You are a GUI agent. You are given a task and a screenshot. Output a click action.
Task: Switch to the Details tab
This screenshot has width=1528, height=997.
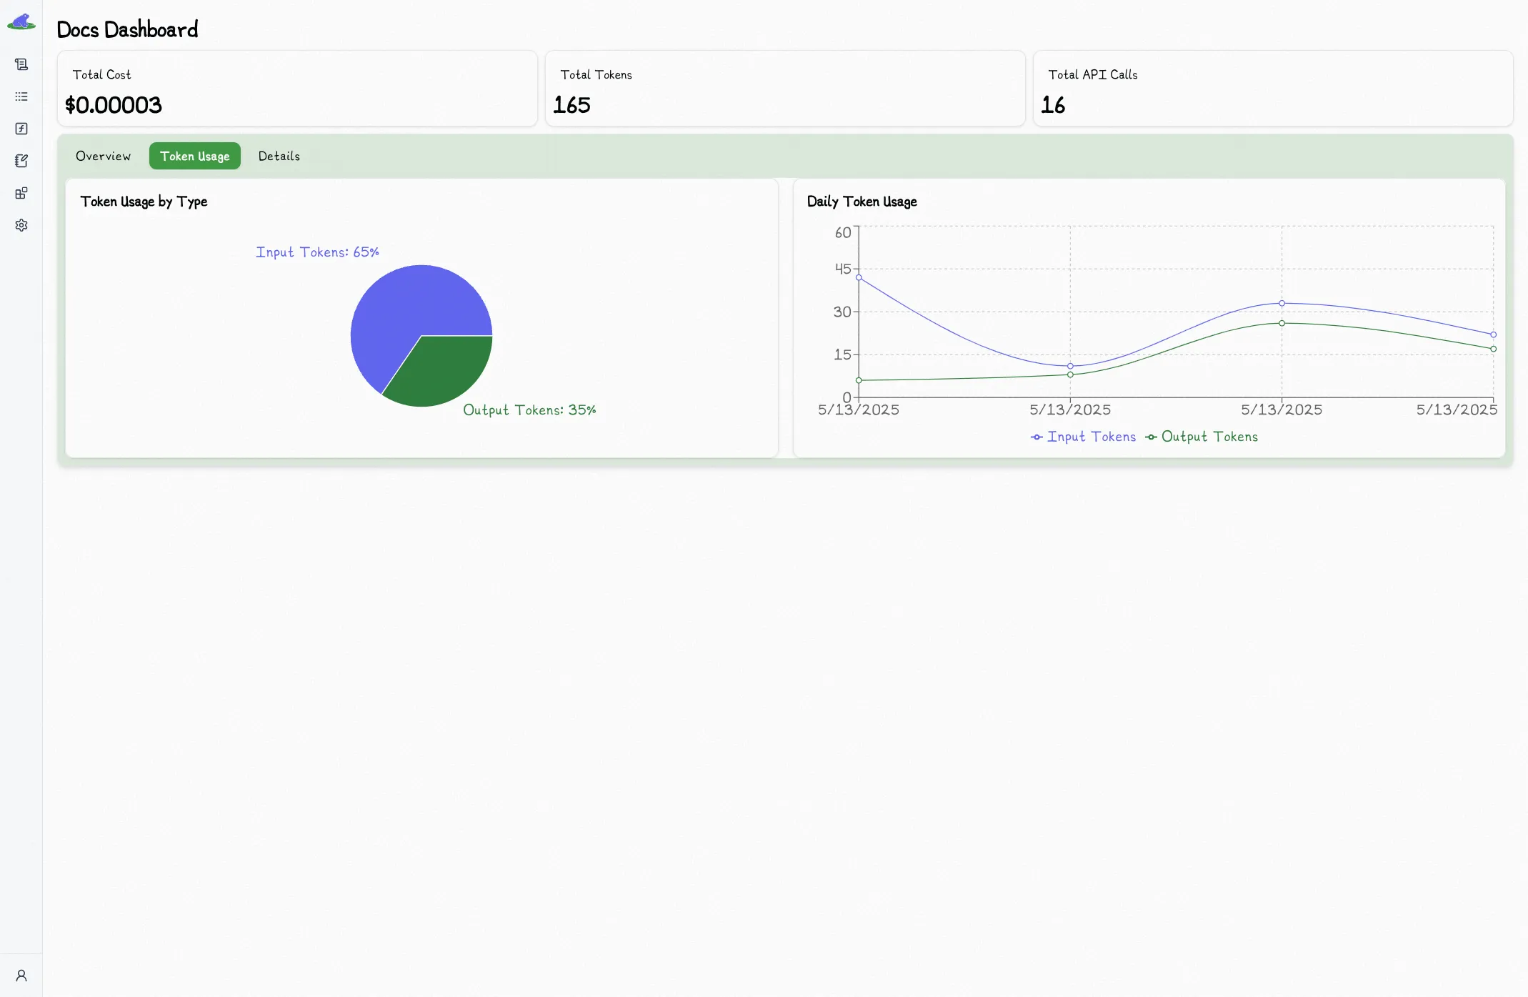coord(279,156)
